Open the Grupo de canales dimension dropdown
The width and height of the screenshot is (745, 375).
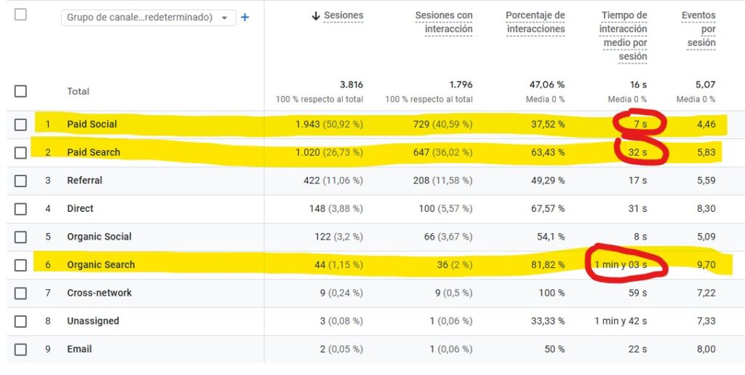[148, 17]
